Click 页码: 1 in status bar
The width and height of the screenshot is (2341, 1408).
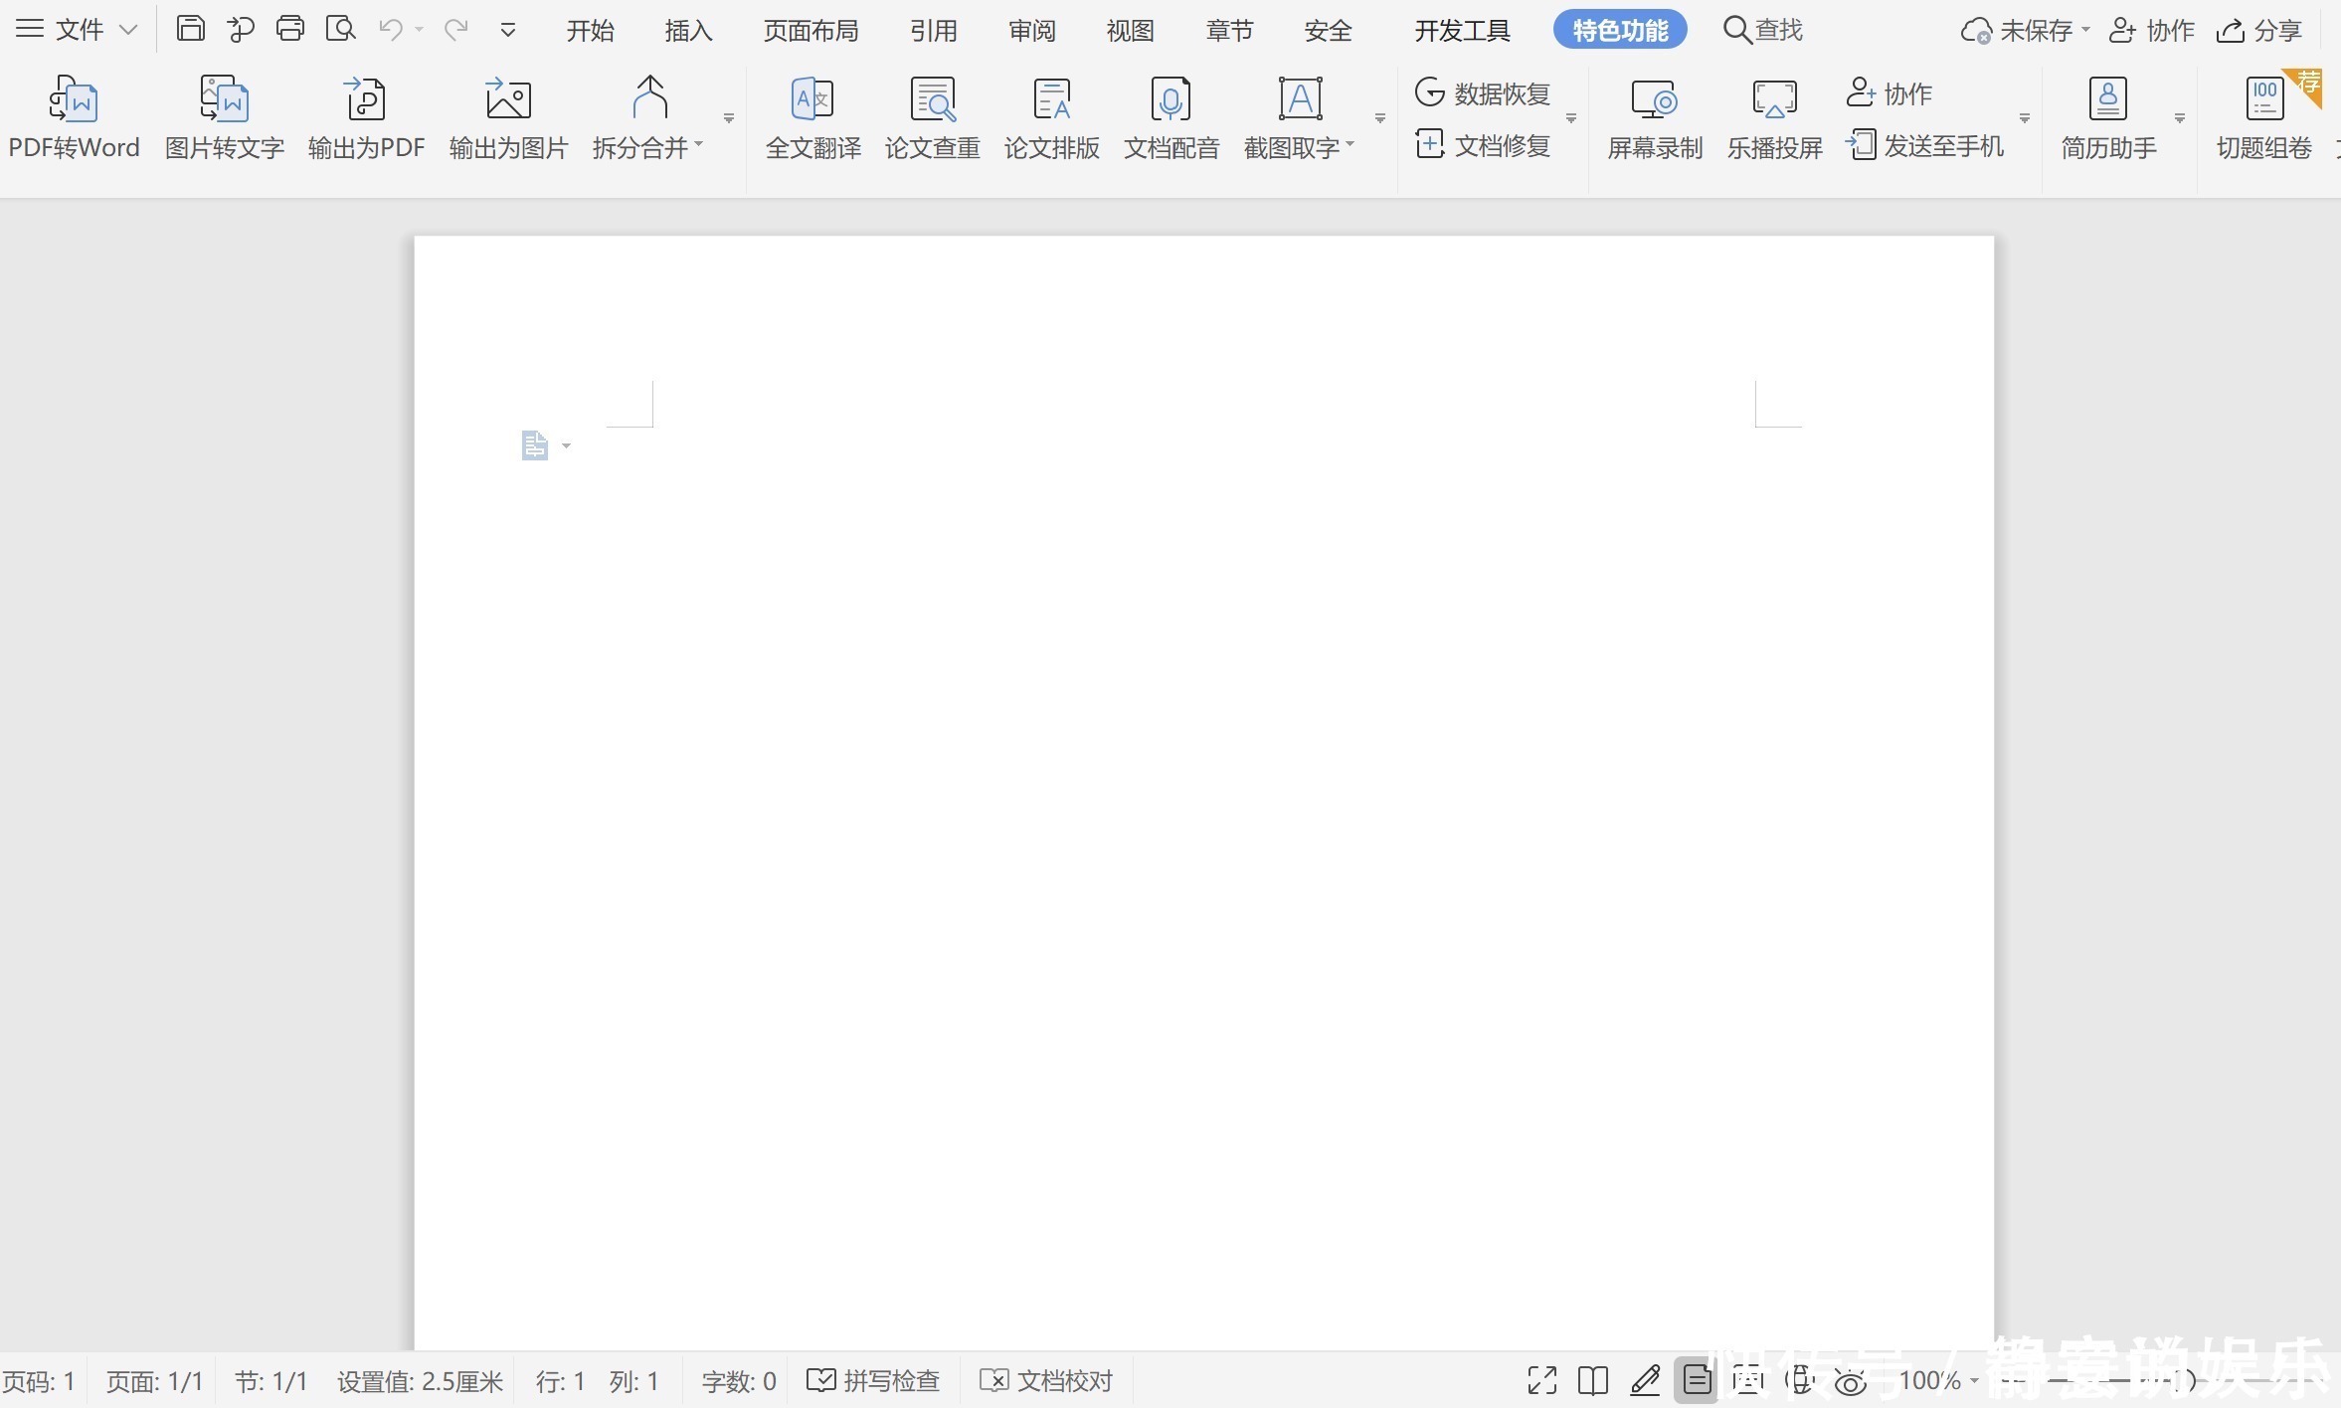click(x=38, y=1381)
